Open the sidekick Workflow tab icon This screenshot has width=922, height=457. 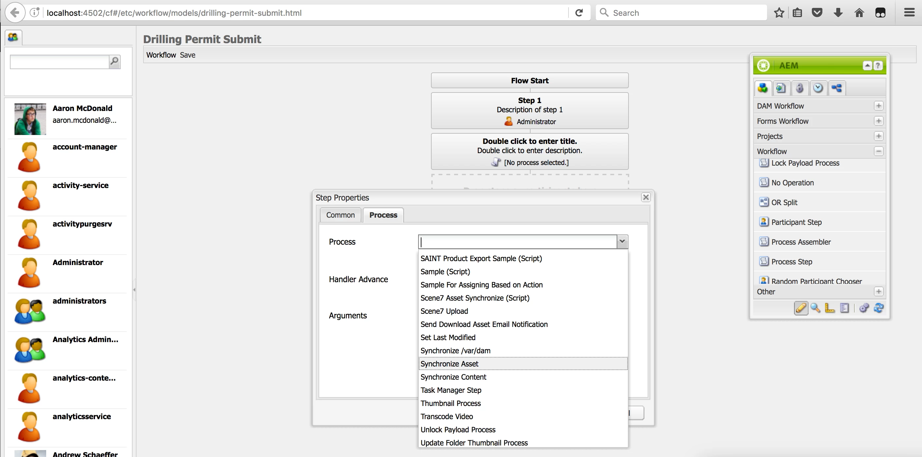click(x=837, y=88)
